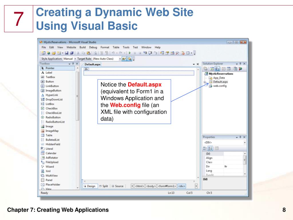Select web.config in Solution Explorer
Image resolution: width=293 pixels, height=220 pixels.
218,86
